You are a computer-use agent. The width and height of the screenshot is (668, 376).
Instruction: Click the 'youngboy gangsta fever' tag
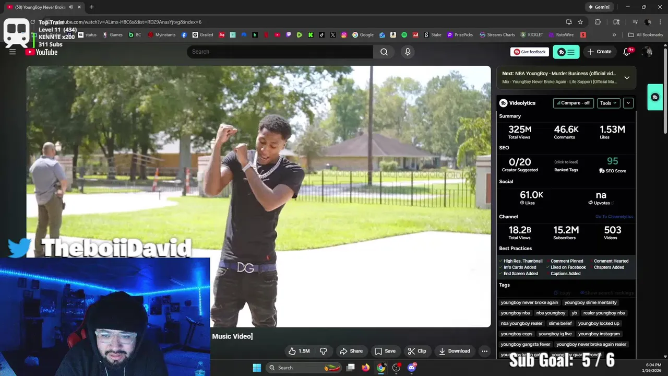click(526, 344)
